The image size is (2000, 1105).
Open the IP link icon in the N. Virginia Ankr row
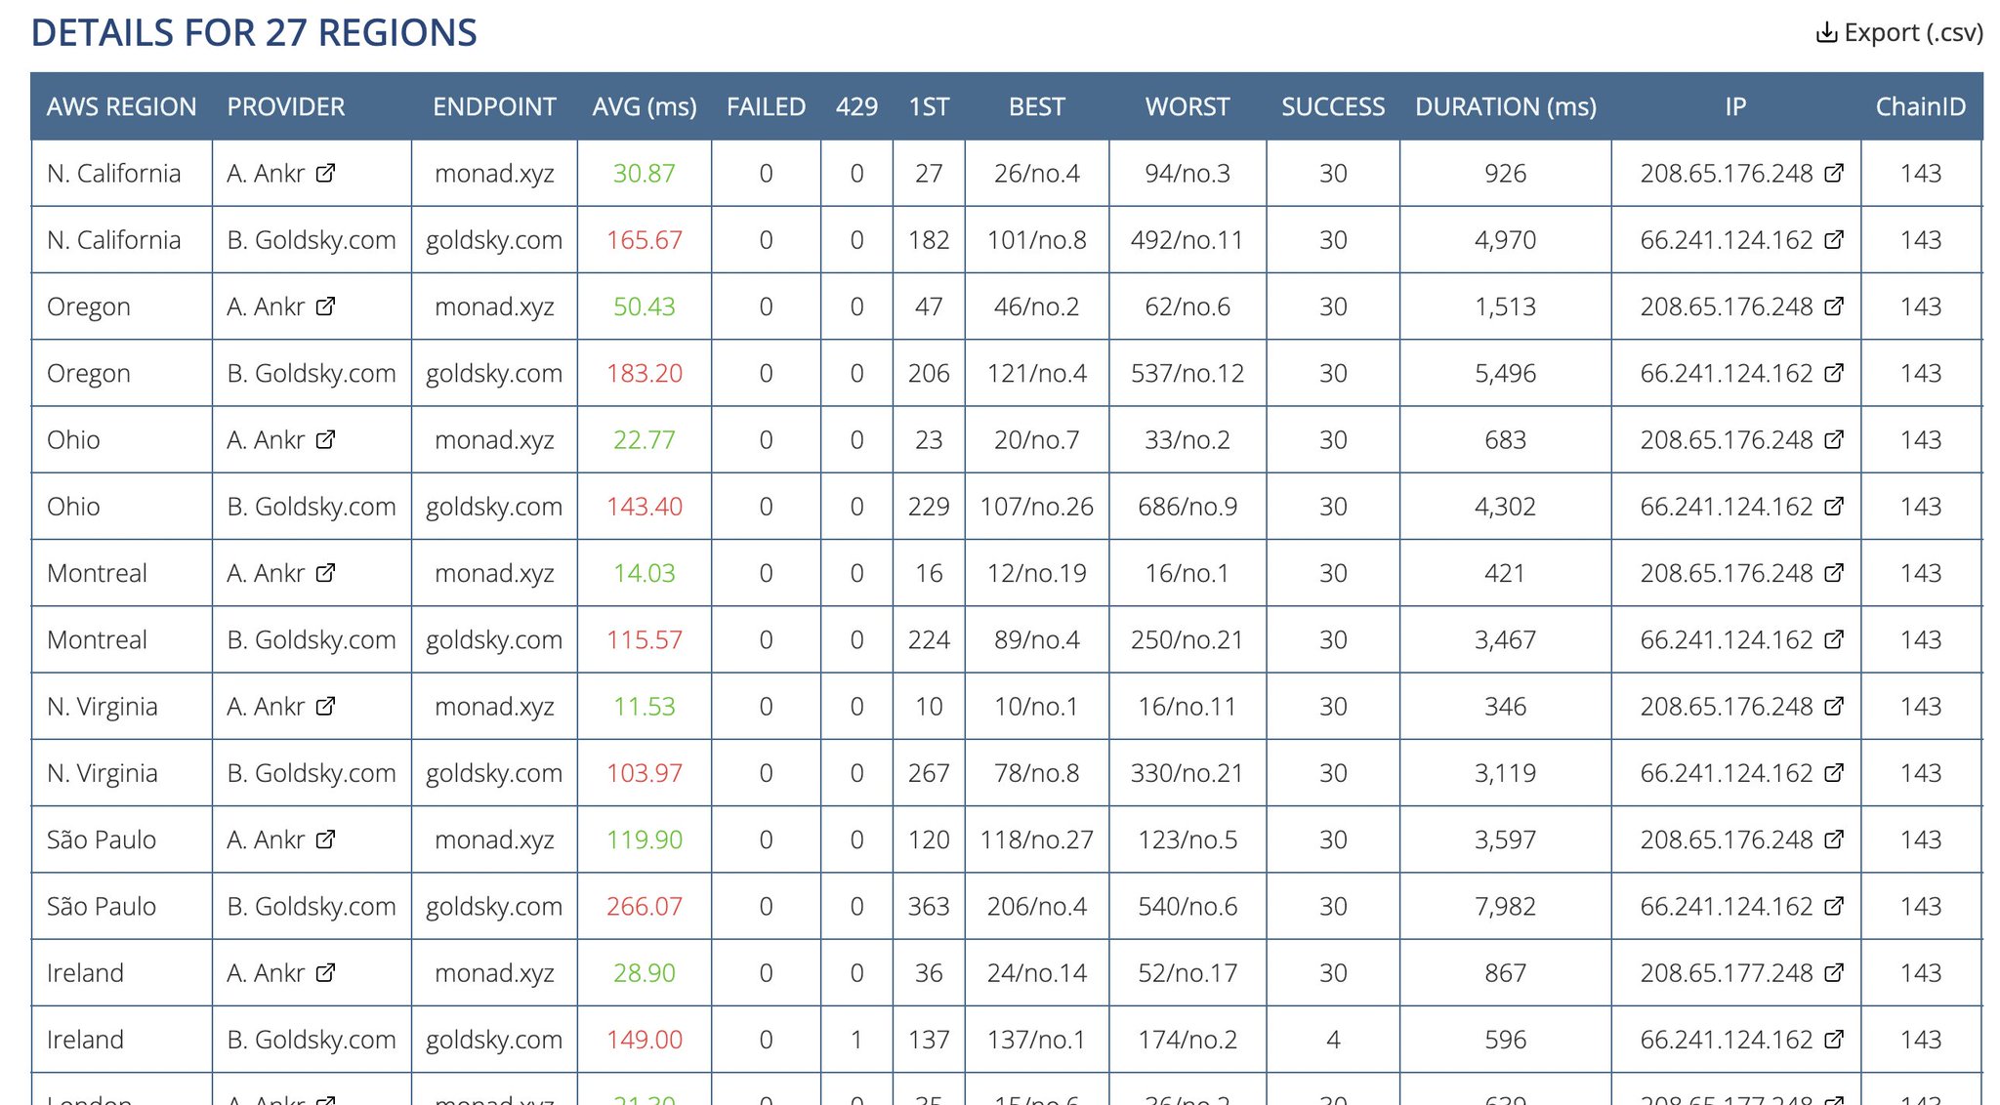pyautogui.click(x=1834, y=706)
